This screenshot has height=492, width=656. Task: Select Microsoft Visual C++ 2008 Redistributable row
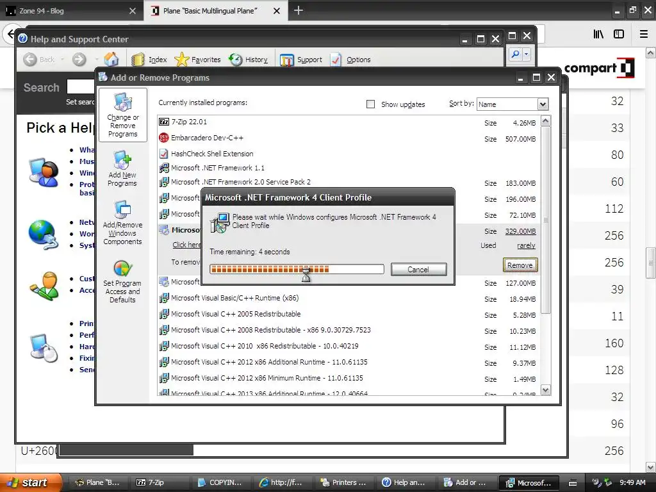click(349, 331)
